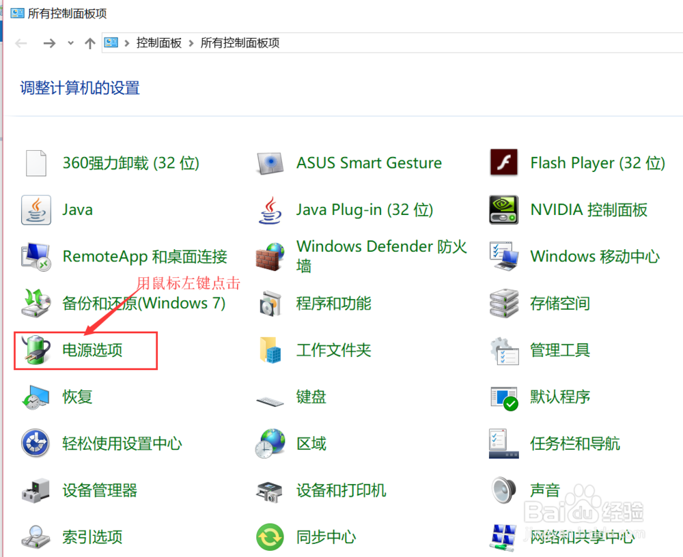Open the 默认程序 checkmark icon
The height and width of the screenshot is (557, 683).
503,398
